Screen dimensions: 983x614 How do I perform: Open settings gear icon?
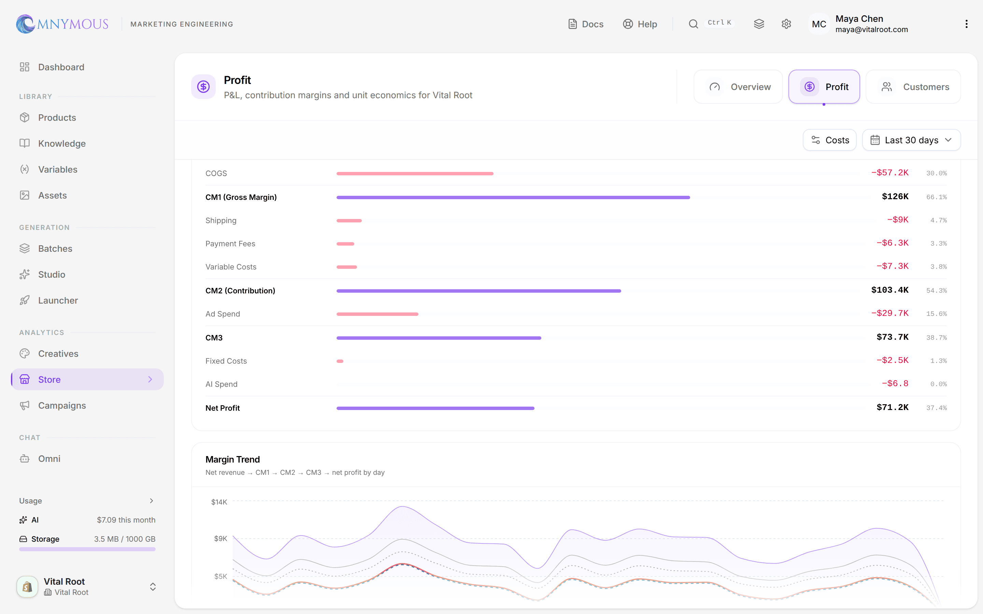point(786,24)
